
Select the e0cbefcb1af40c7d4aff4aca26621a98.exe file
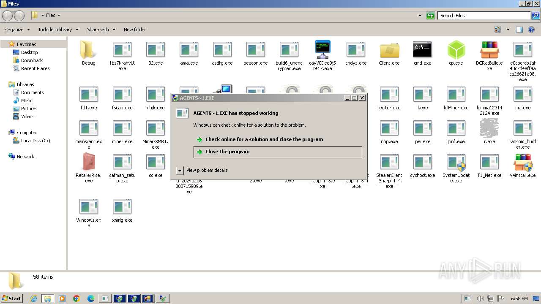click(x=523, y=50)
